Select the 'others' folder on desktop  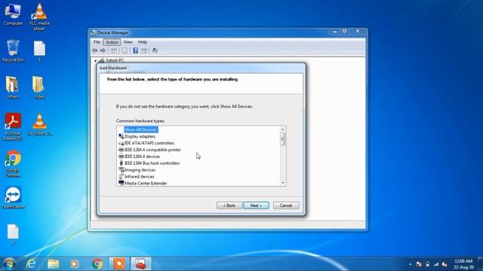click(13, 87)
